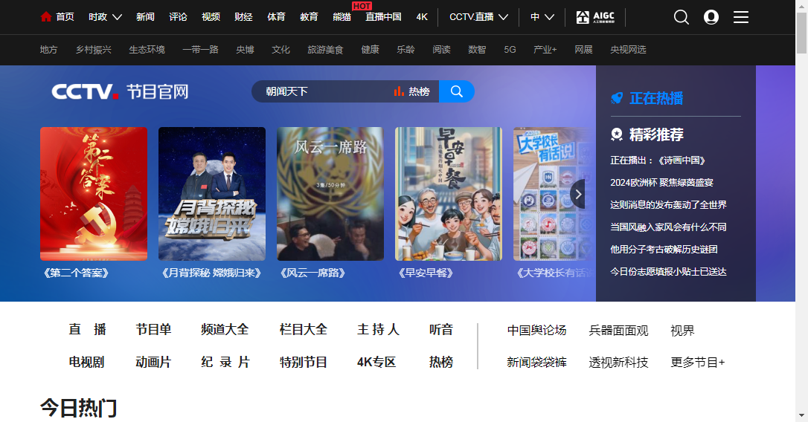808x422 pixels.
Task: Open the hamburger menu icon
Action: pos(741,17)
